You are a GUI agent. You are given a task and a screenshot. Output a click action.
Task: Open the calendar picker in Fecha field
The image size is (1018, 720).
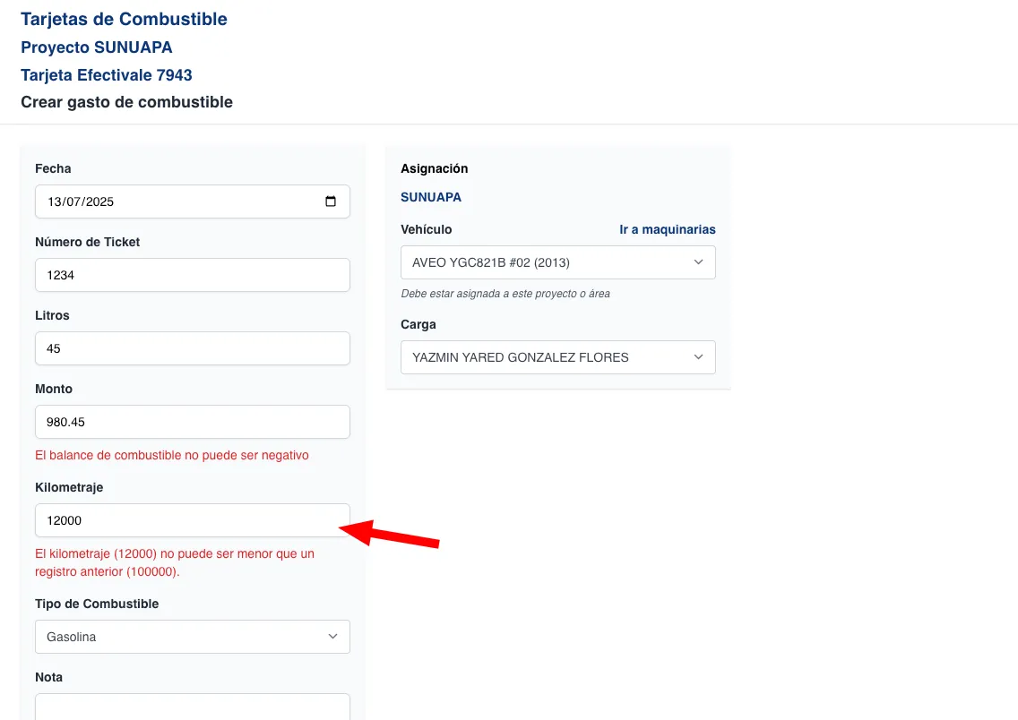coord(331,201)
